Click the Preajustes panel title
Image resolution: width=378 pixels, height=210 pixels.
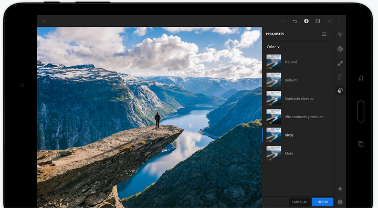275,34
